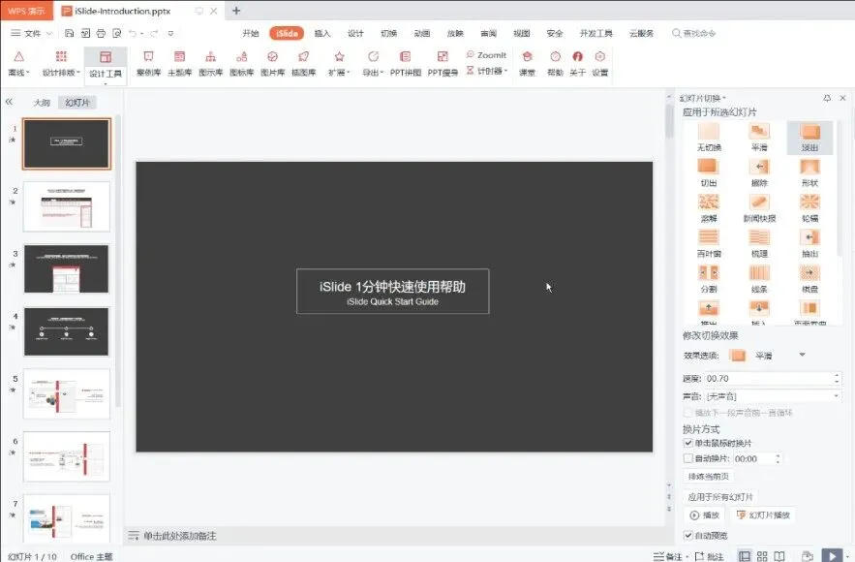Open the 图片库 picture library
The width and height of the screenshot is (855, 562).
pos(273,63)
